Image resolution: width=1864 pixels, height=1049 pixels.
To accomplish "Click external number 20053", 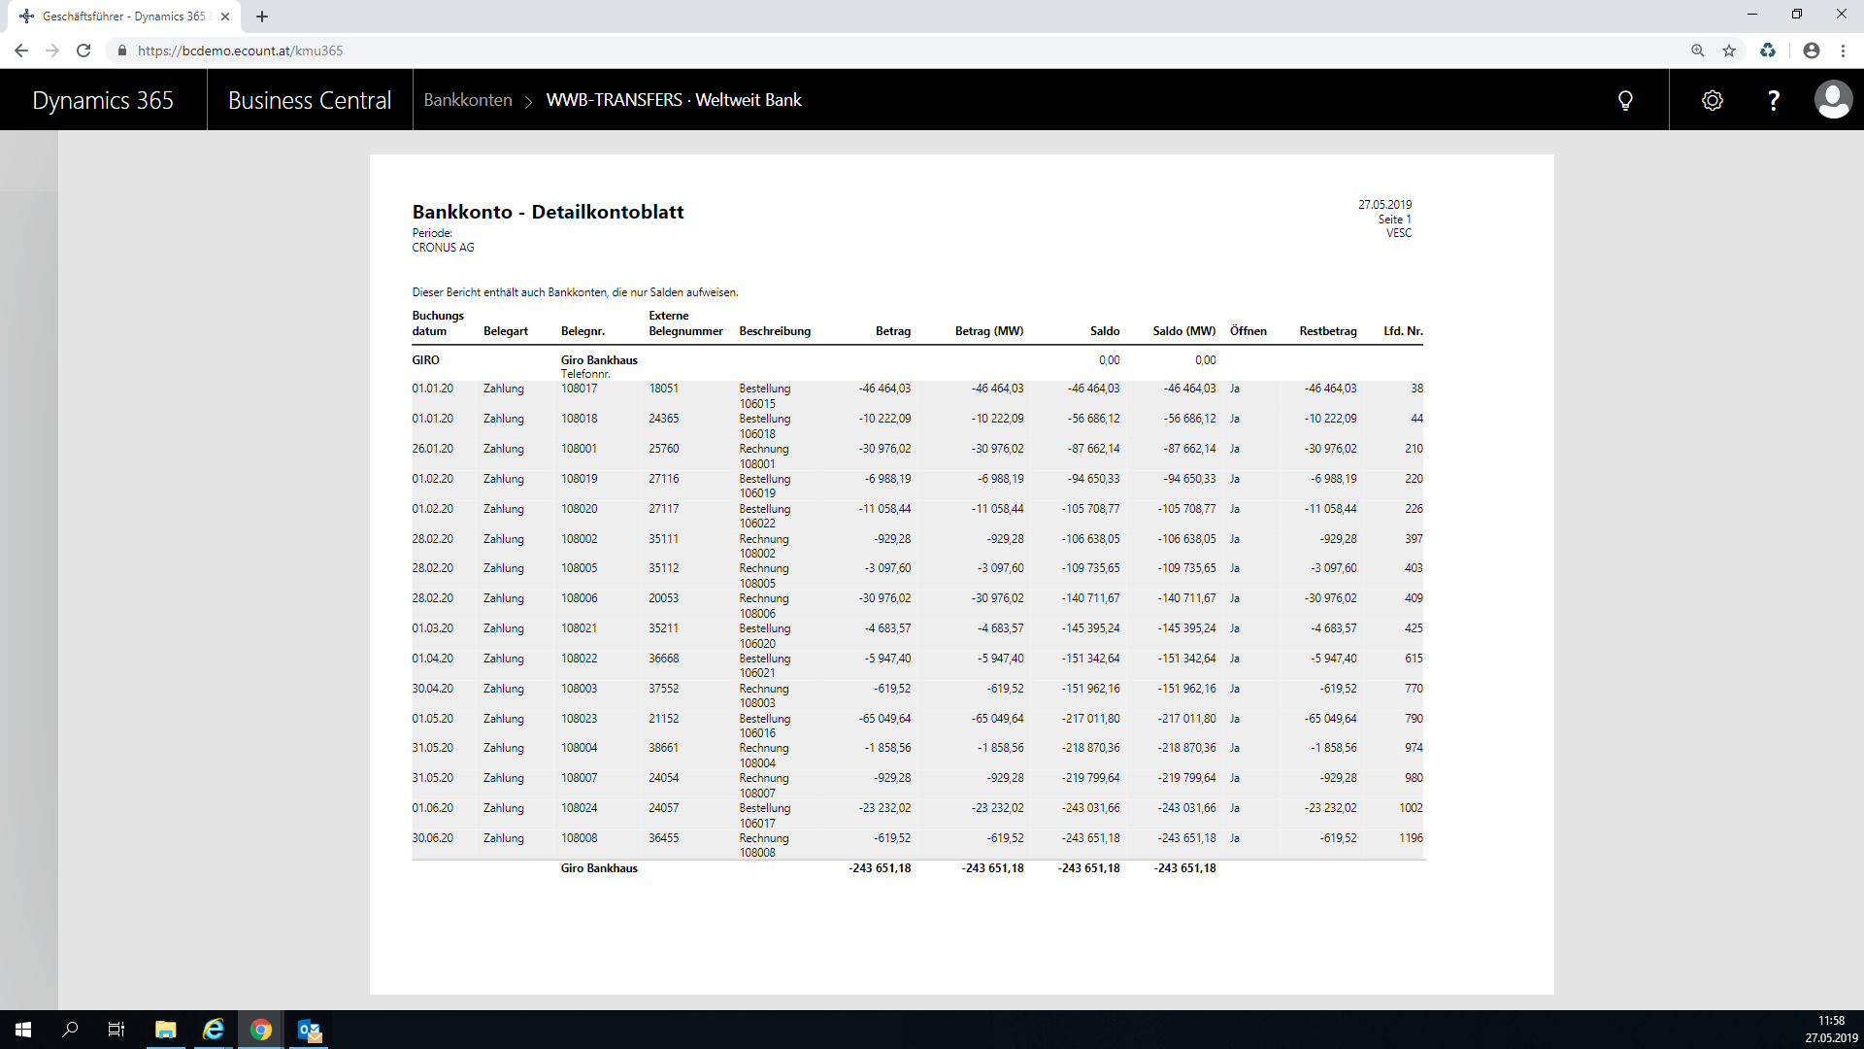I will tap(664, 598).
